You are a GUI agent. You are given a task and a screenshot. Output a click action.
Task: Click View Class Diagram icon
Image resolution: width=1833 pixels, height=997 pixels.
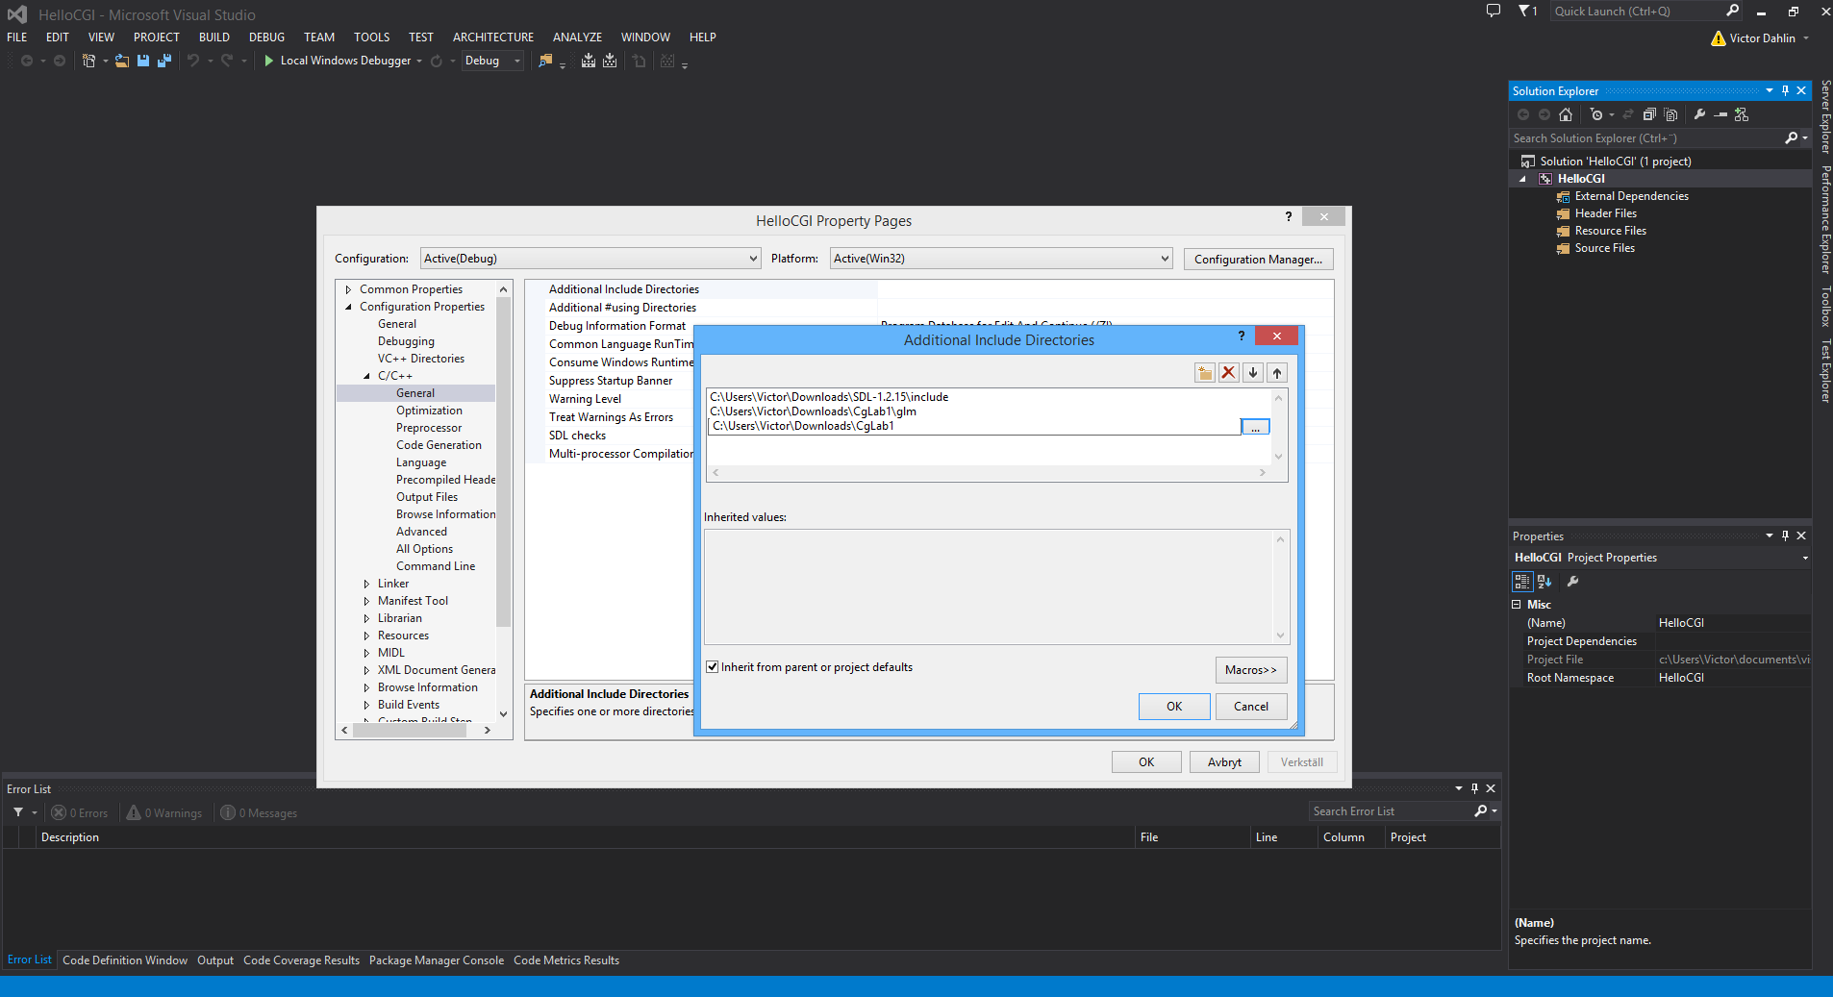(x=1742, y=114)
